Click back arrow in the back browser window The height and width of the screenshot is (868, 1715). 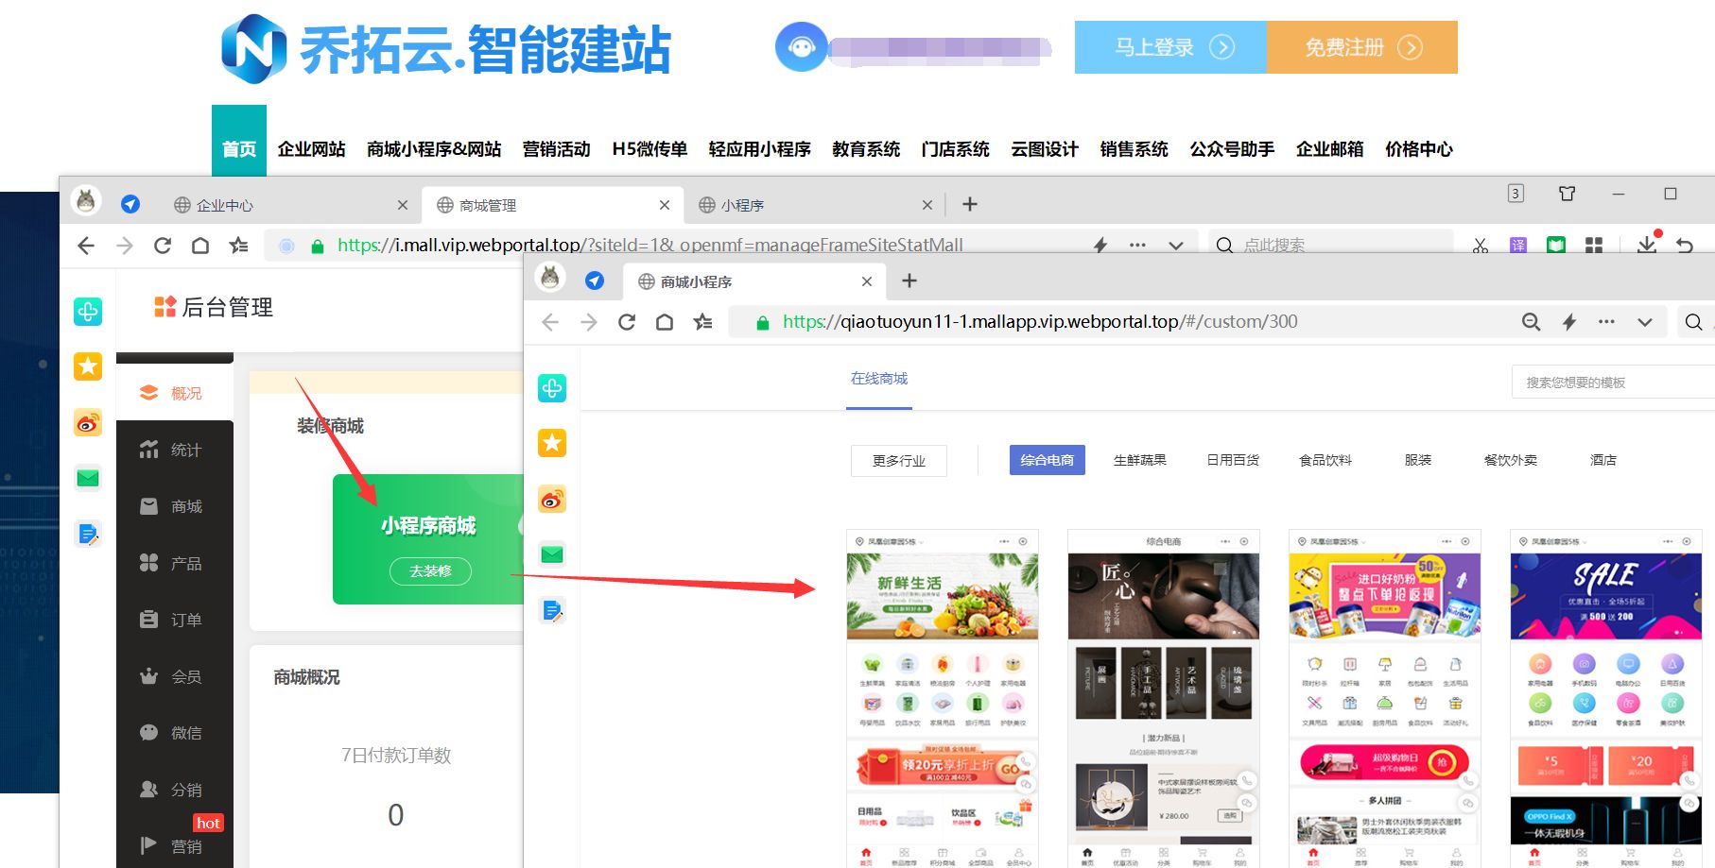pyautogui.click(x=86, y=246)
